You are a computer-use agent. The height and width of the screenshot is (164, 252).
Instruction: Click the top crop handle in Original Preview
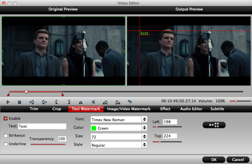pos(64,17)
